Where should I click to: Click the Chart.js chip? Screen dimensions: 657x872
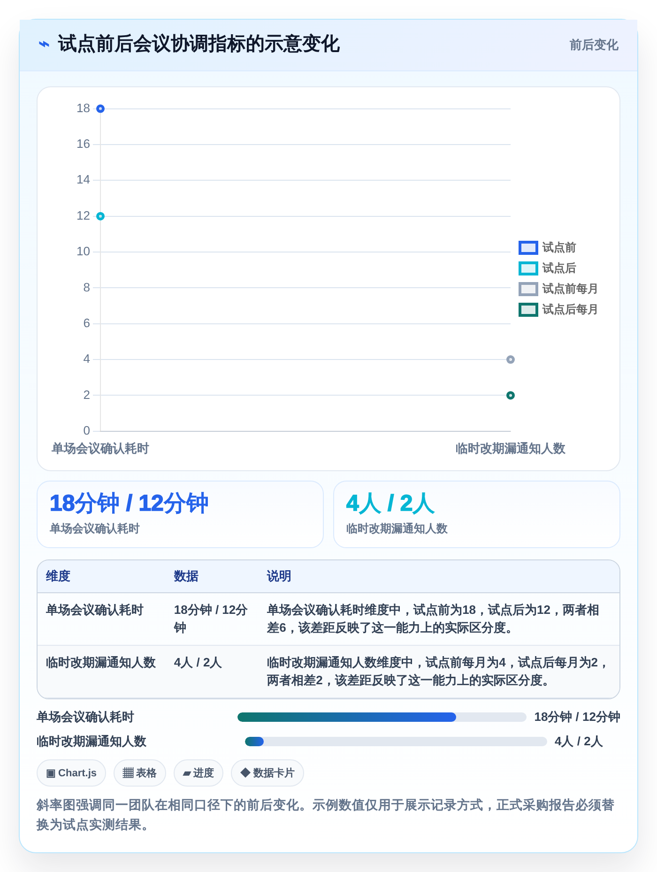pos(71,773)
